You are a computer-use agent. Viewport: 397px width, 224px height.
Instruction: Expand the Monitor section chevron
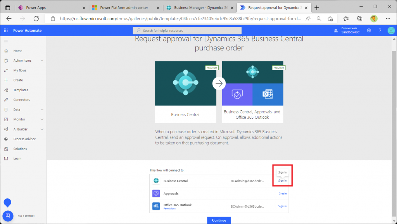[42, 119]
